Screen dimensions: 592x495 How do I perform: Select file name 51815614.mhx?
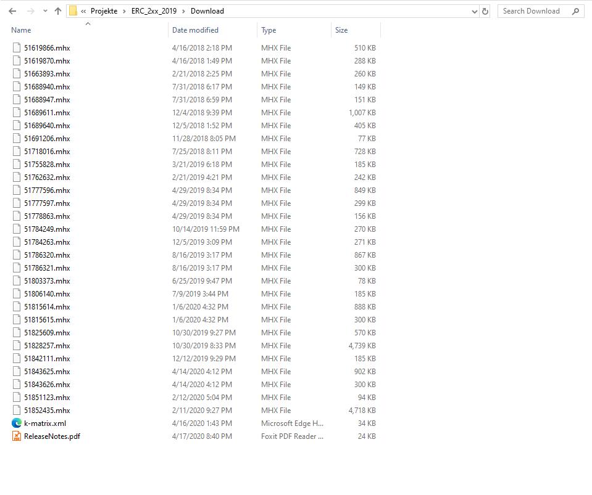click(47, 307)
